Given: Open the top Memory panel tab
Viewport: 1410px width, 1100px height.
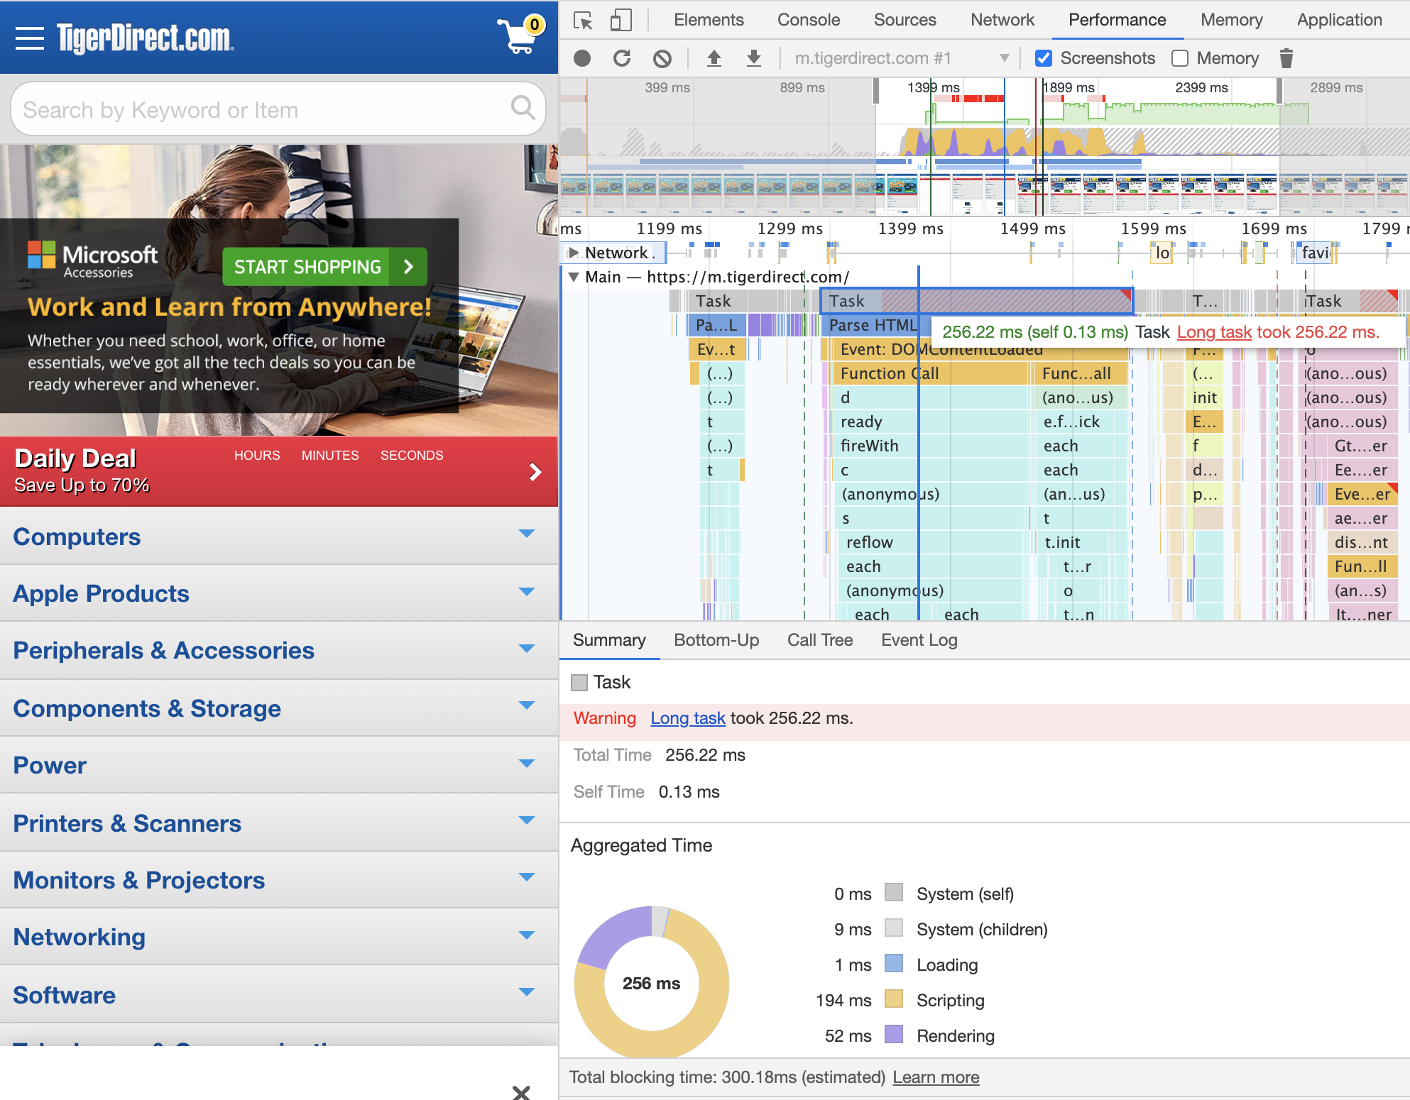Looking at the screenshot, I should coord(1231,20).
